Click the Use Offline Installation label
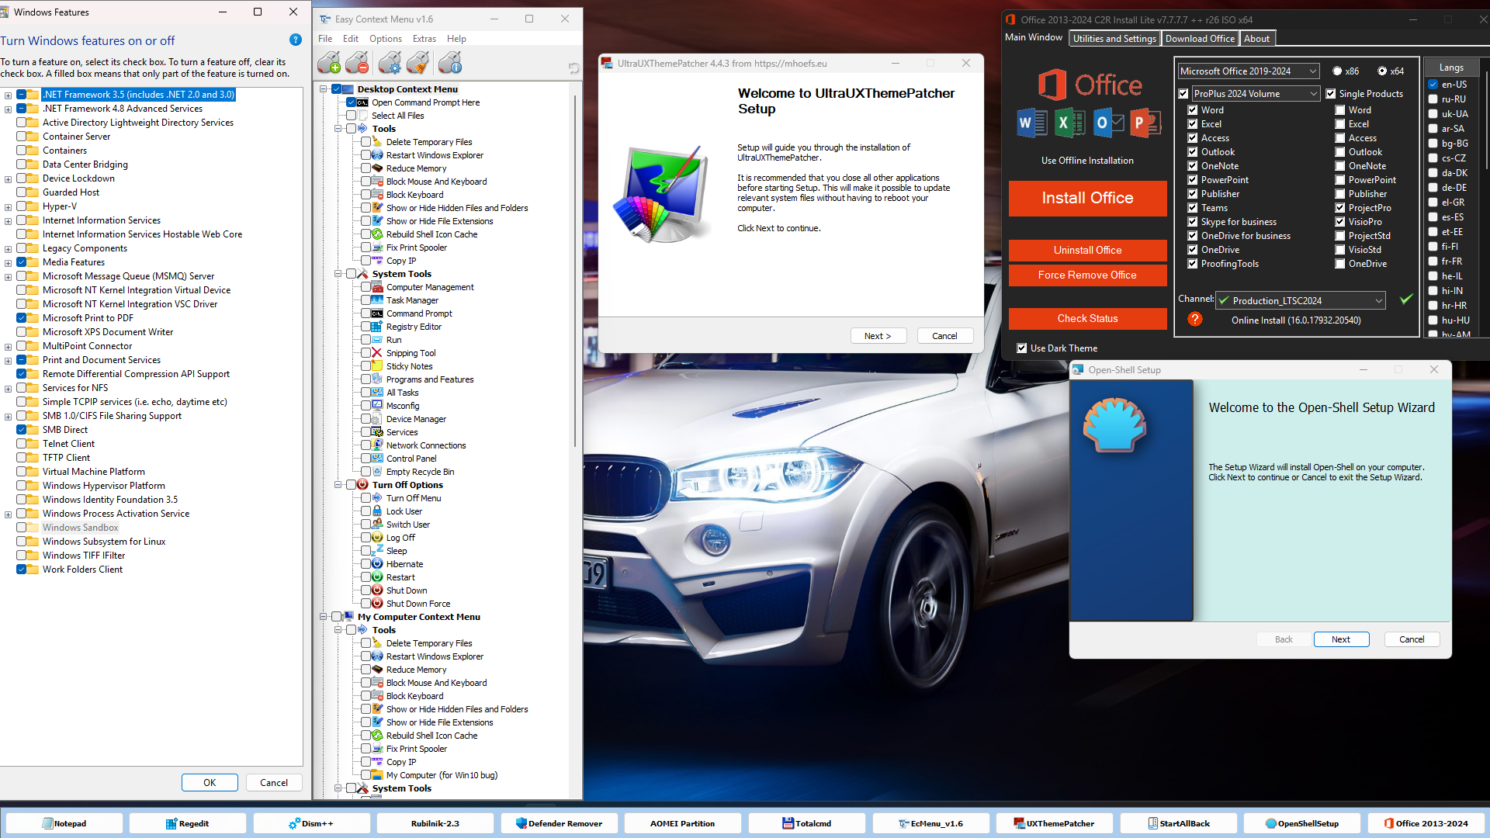 coord(1087,161)
